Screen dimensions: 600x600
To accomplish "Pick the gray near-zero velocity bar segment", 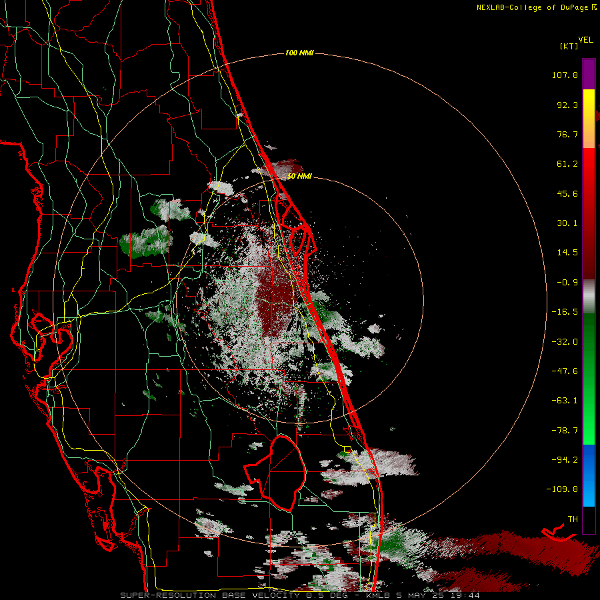I will (x=589, y=297).
